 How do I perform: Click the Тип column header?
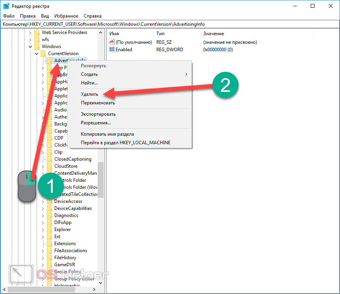point(160,34)
